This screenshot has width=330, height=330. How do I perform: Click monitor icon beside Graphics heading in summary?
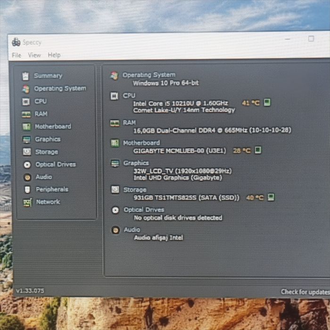pos(115,163)
